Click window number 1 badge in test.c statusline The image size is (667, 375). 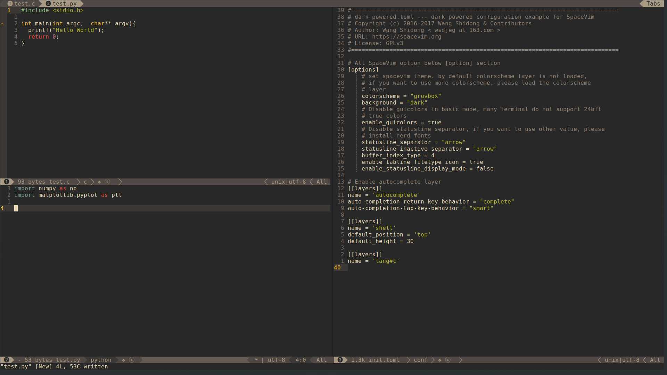7,182
